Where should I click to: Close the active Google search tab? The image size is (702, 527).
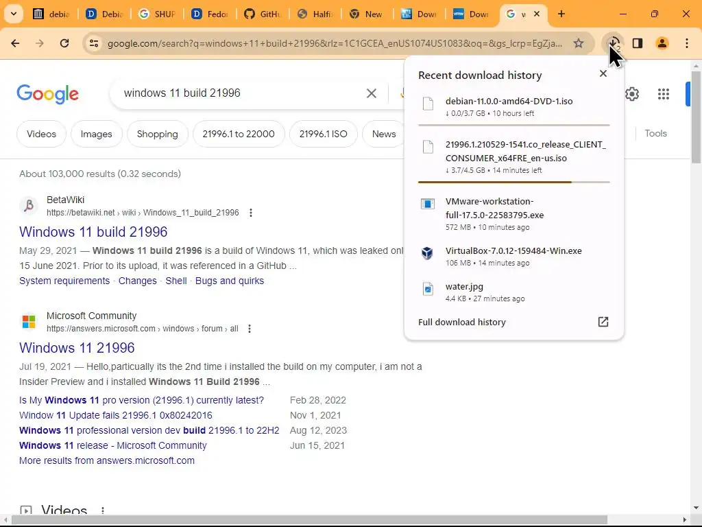537,14
